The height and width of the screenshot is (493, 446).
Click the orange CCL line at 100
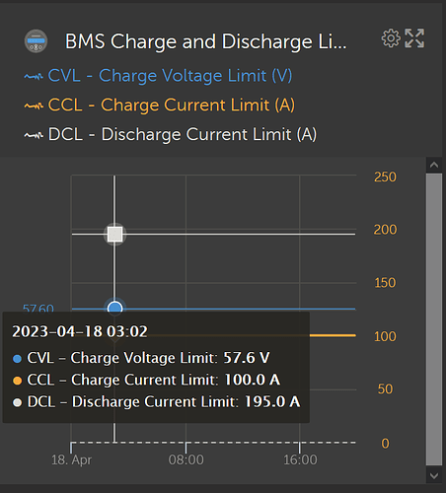pyautogui.click(x=333, y=335)
